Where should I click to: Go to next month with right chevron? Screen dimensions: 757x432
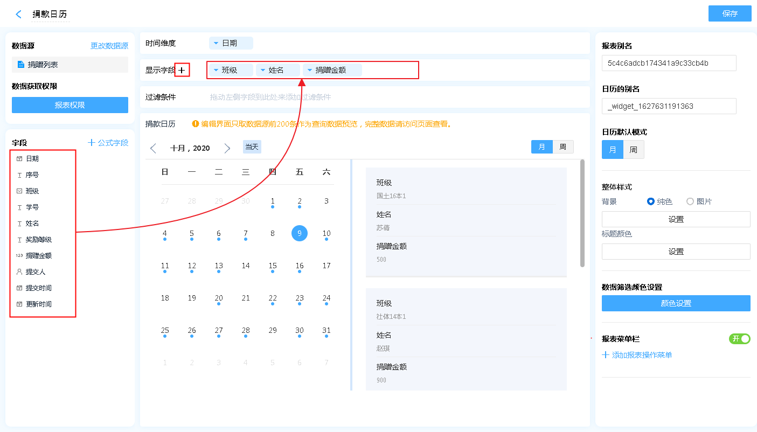click(x=227, y=148)
